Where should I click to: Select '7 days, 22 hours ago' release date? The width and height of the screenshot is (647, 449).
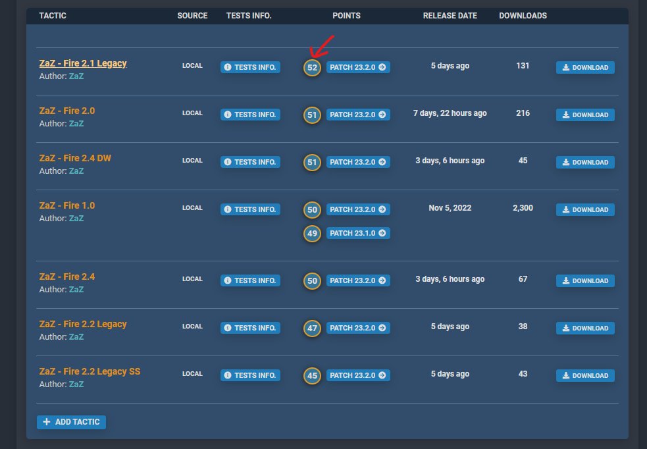click(x=450, y=113)
